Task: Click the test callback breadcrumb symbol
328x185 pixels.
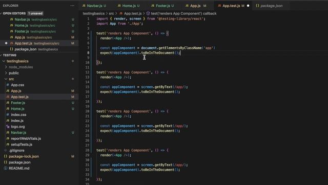Action: tap(183, 13)
